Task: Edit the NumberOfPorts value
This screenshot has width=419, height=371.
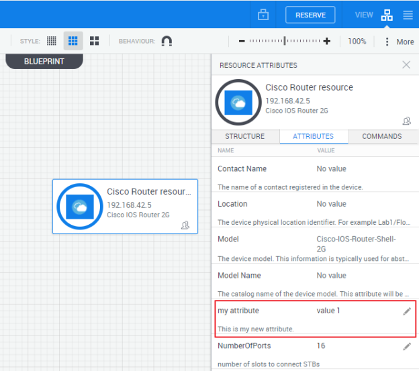Action: [407, 346]
